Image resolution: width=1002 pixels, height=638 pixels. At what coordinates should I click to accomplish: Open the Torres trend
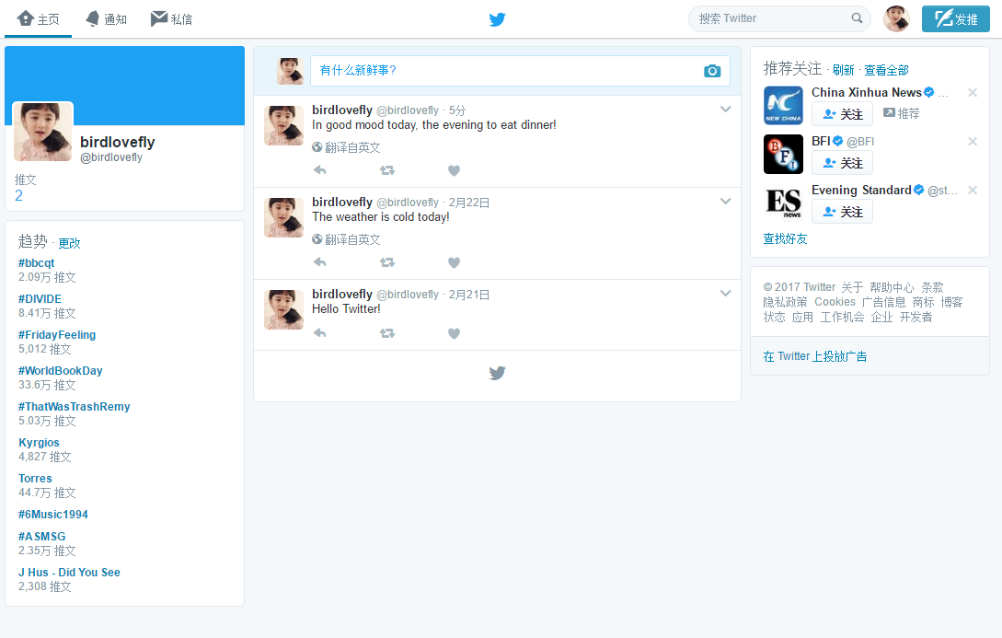click(35, 478)
